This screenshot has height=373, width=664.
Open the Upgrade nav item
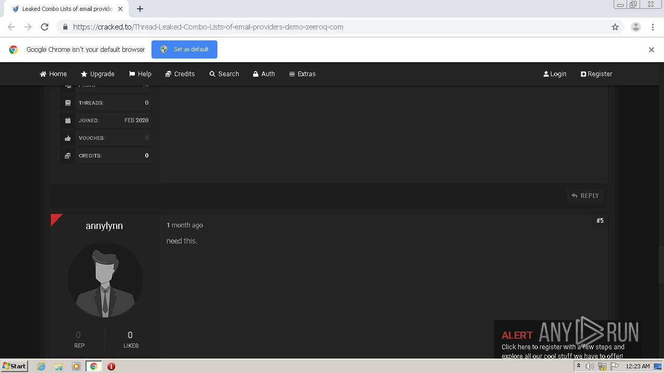pos(98,74)
